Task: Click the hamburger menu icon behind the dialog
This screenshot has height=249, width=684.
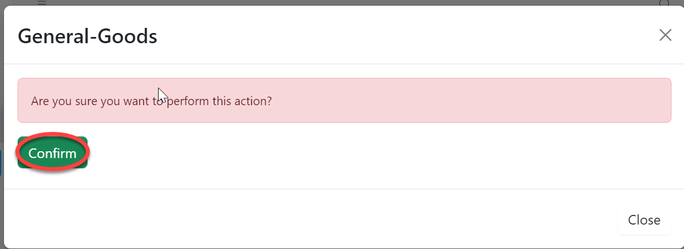Action: [x=42, y=2]
